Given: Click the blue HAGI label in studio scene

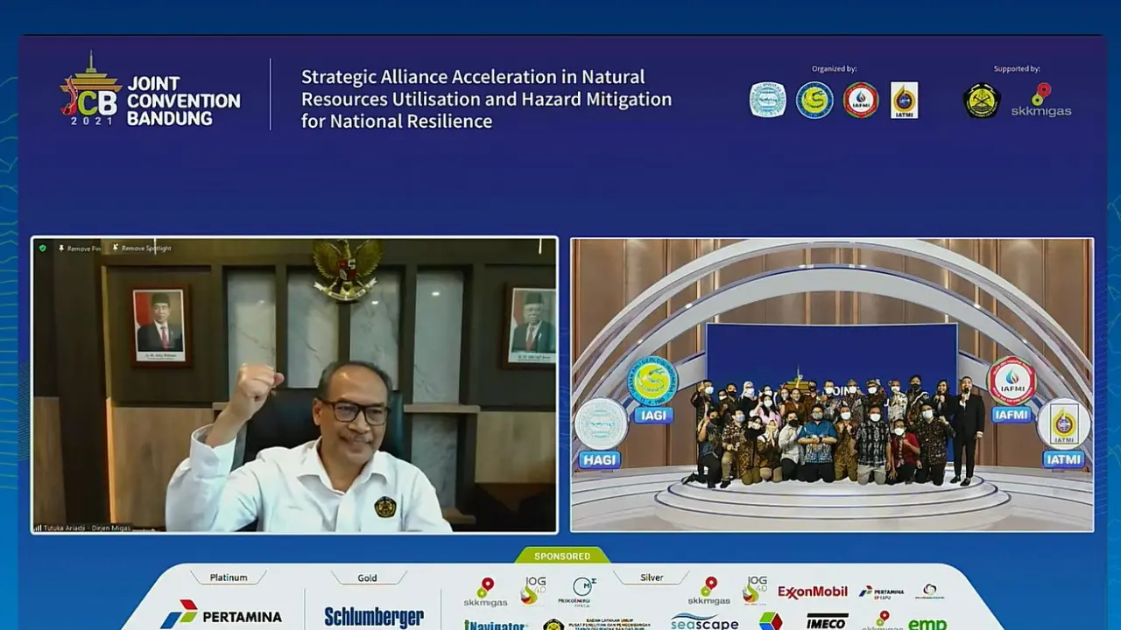Looking at the screenshot, I should [x=600, y=459].
